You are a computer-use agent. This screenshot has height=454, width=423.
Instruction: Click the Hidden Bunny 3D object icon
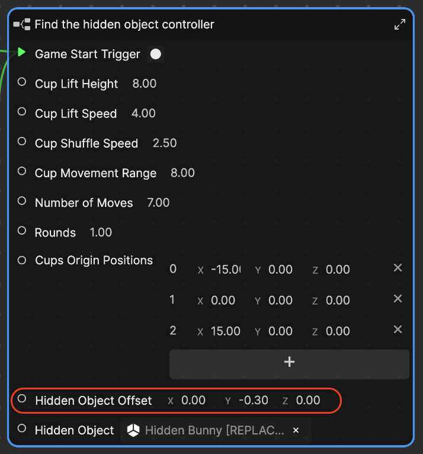pyautogui.click(x=134, y=430)
